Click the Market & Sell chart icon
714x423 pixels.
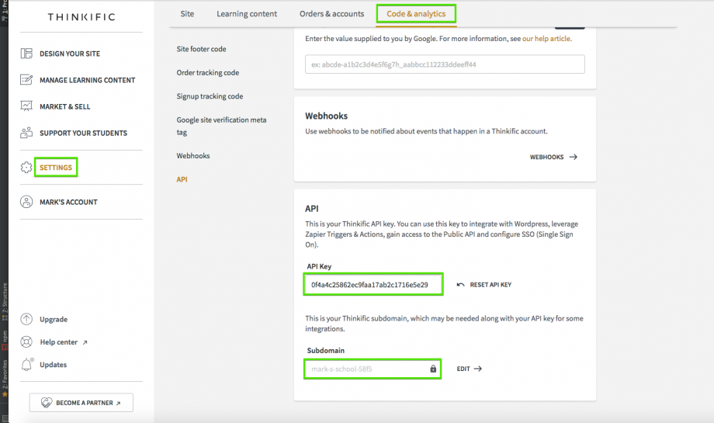pos(26,106)
